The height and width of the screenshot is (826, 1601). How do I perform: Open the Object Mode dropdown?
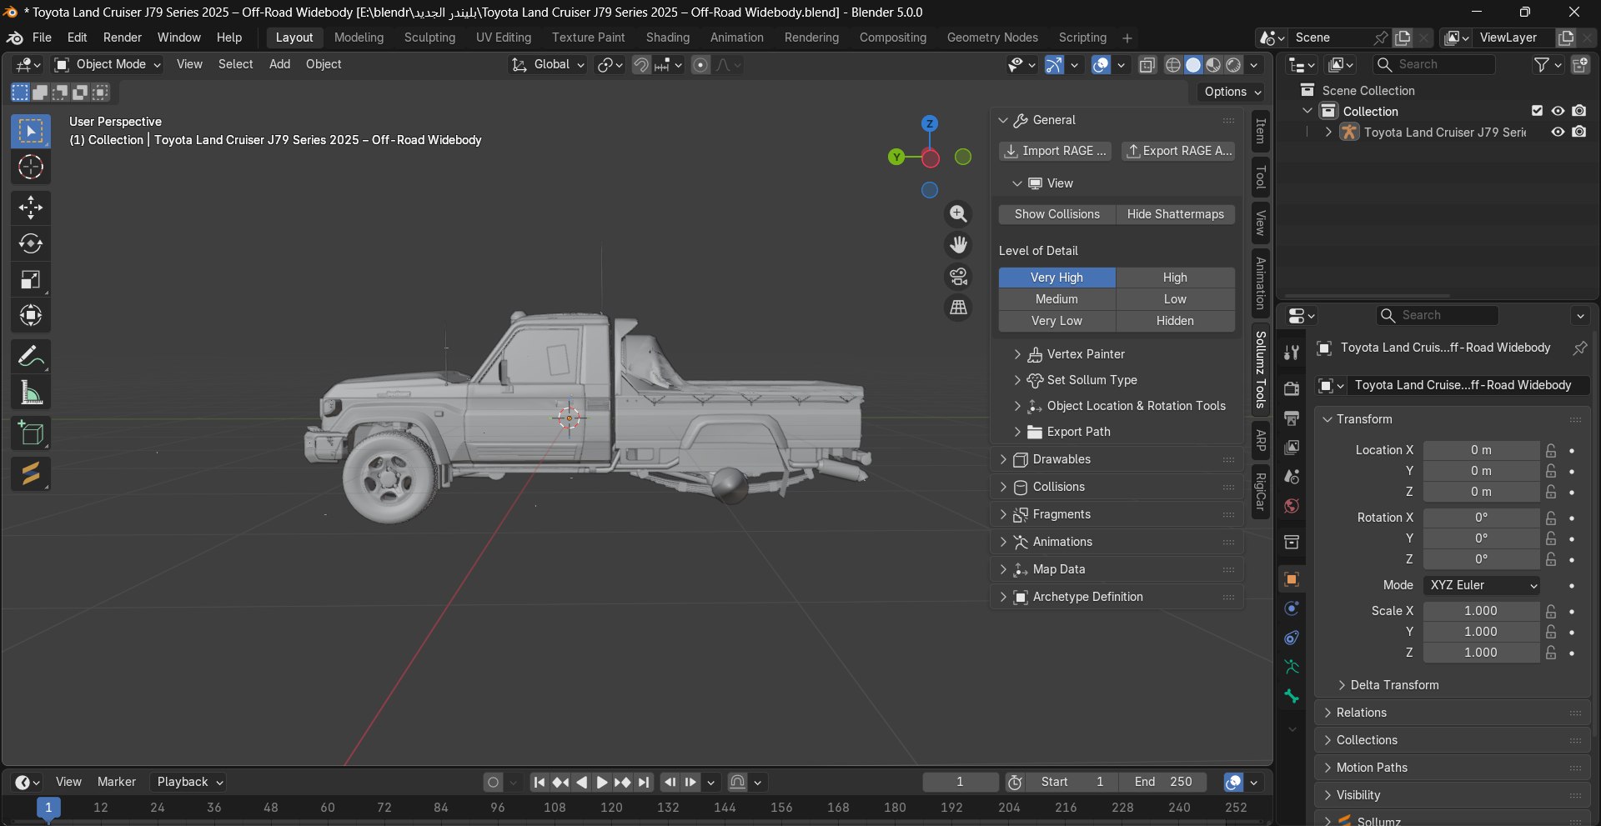point(107,64)
